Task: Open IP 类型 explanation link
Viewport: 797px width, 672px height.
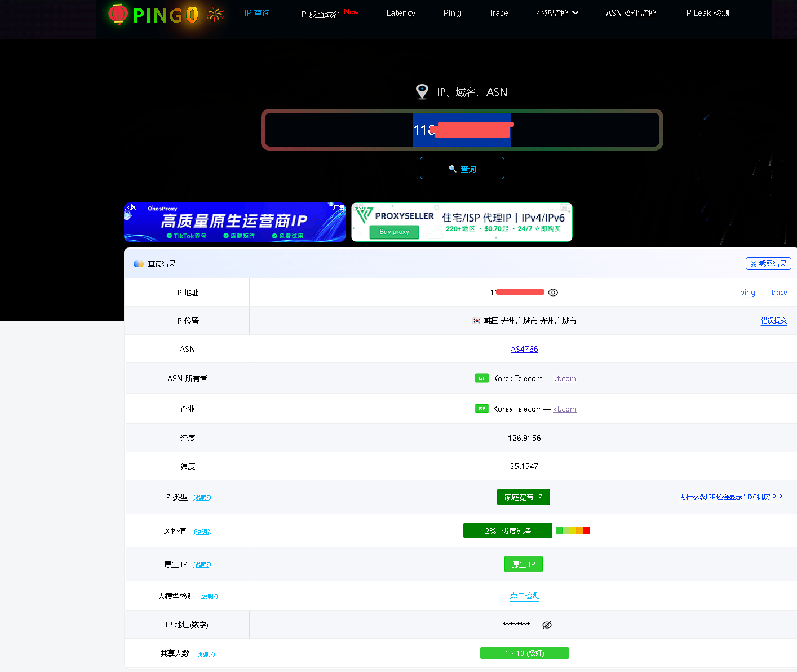Action: pos(202,498)
